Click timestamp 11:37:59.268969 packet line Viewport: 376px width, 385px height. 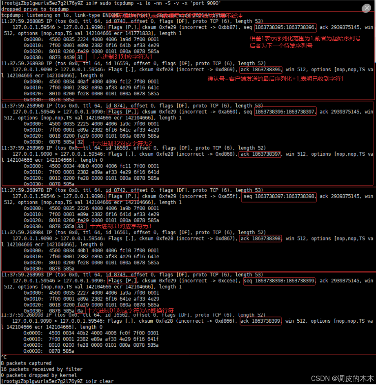click(x=133, y=148)
